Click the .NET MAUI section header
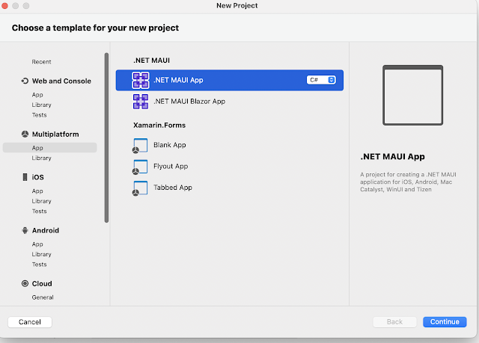The height and width of the screenshot is (343, 479). pos(151,61)
